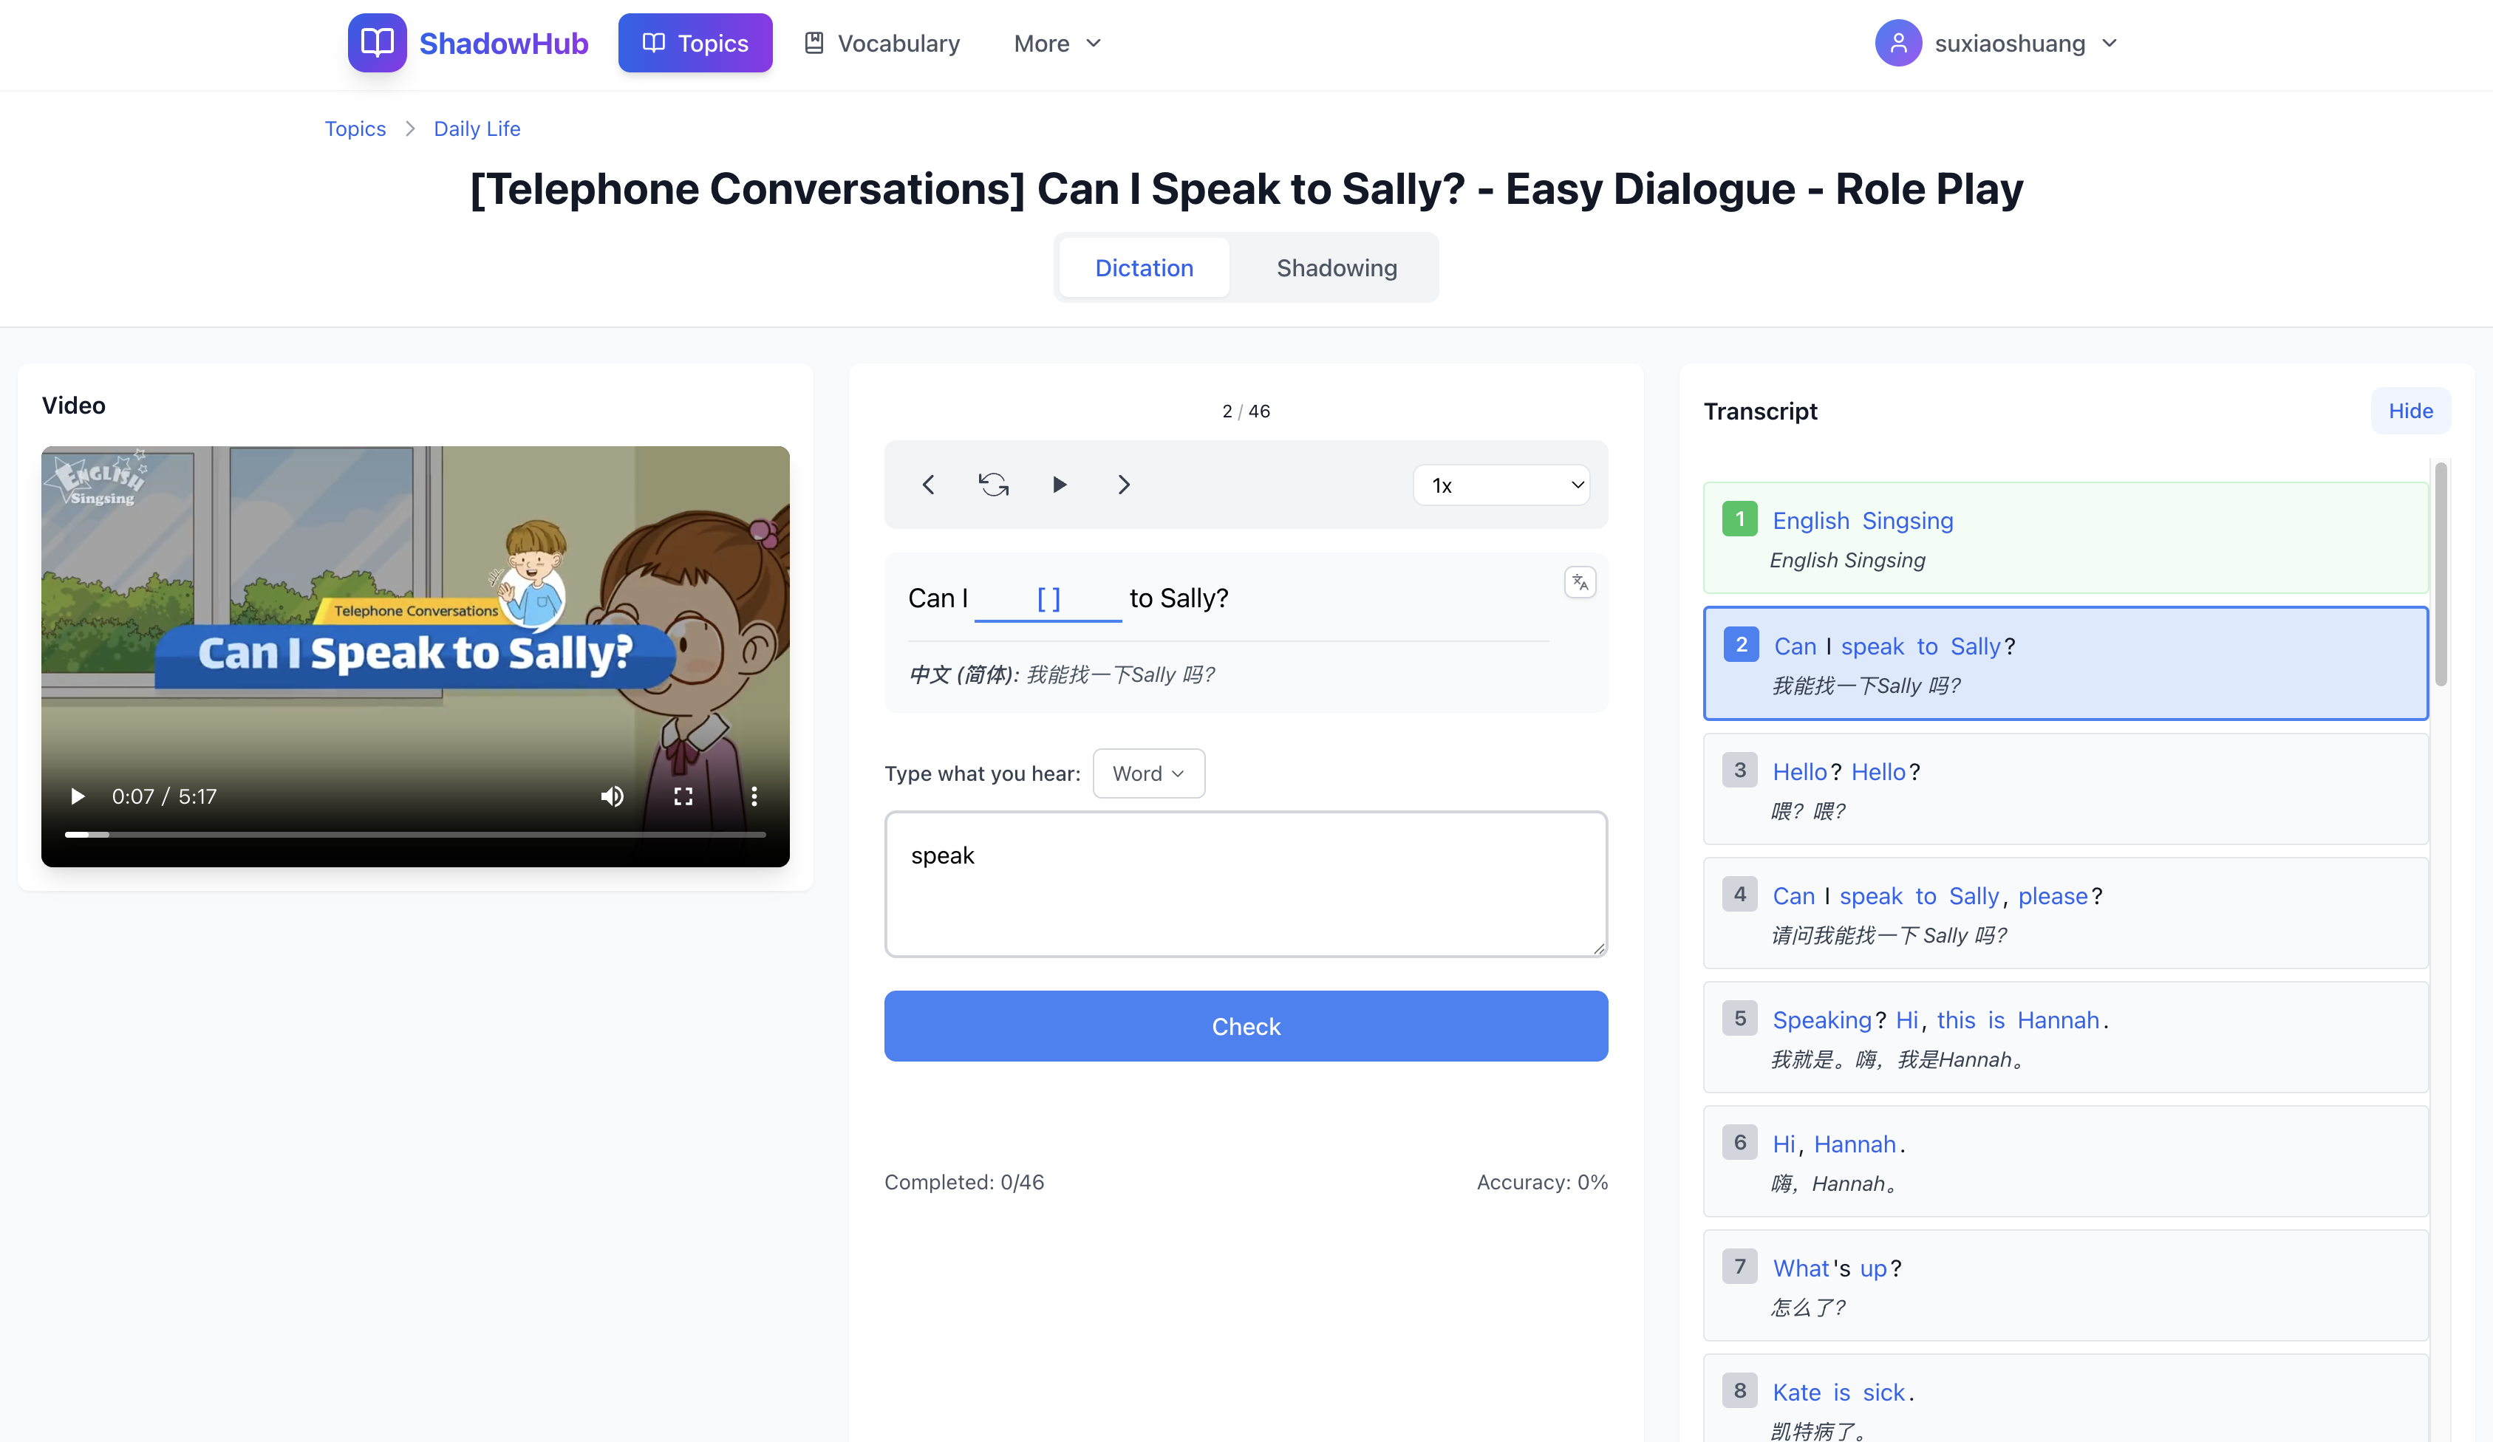Open the Vocabulary page
This screenshot has width=2493, height=1442.
(882, 44)
